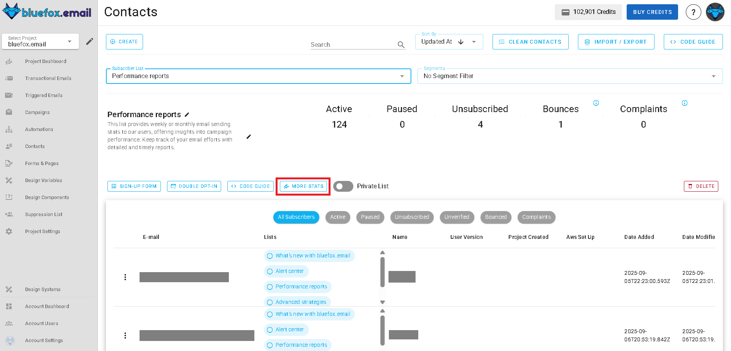
Task: Click Clean Contacts button
Action: pos(530,42)
